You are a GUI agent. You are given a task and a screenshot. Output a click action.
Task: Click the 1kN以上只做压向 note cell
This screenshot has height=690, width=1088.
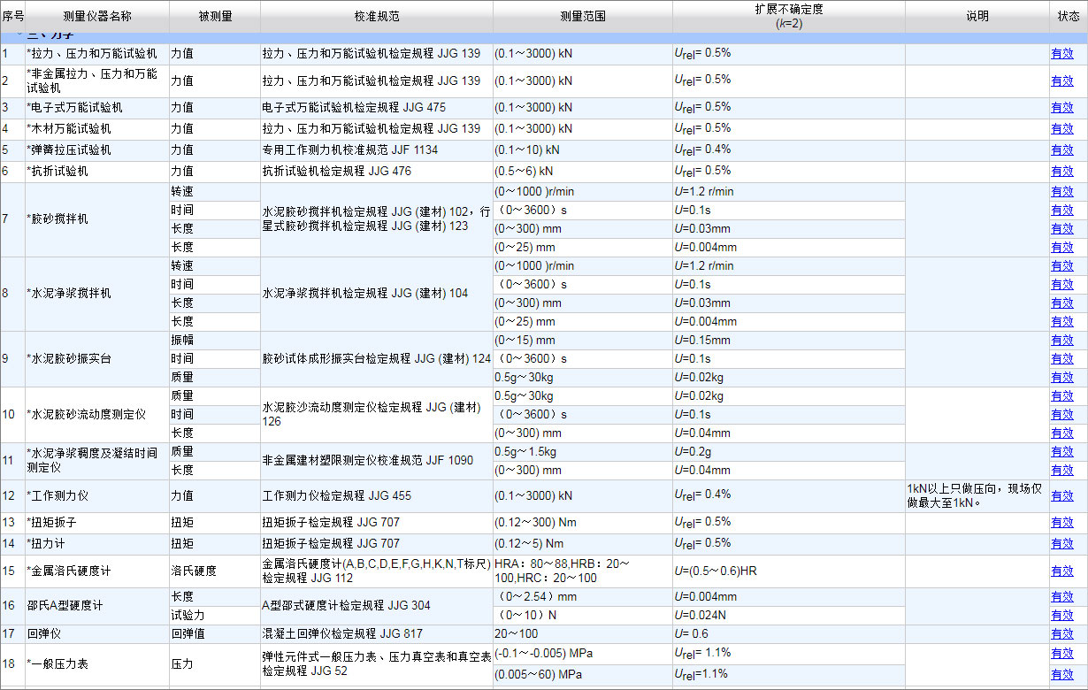[977, 496]
